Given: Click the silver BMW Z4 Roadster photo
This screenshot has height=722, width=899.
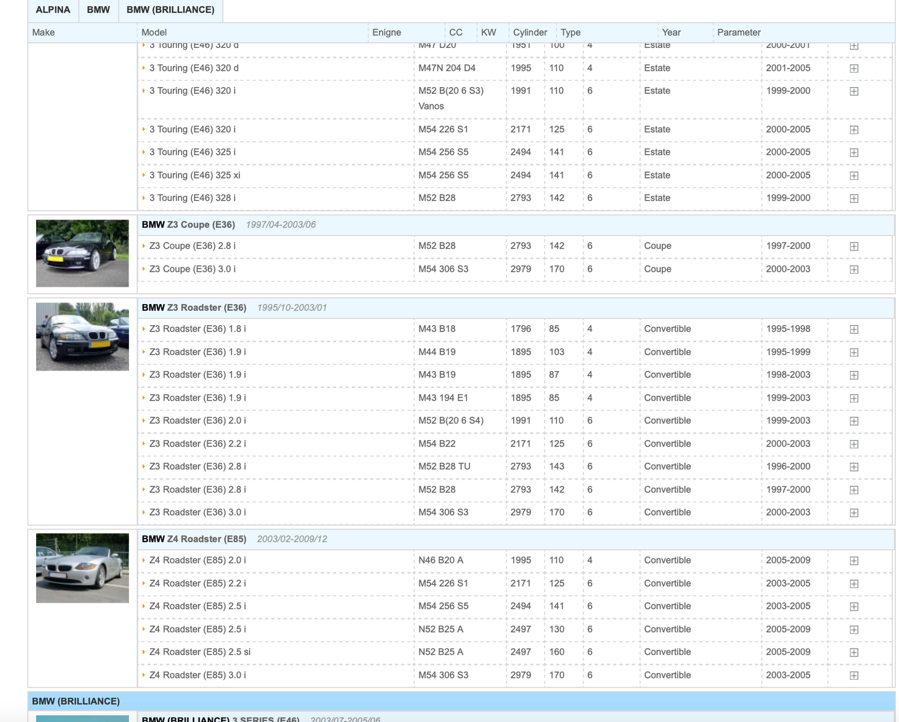Looking at the screenshot, I should (x=82, y=568).
